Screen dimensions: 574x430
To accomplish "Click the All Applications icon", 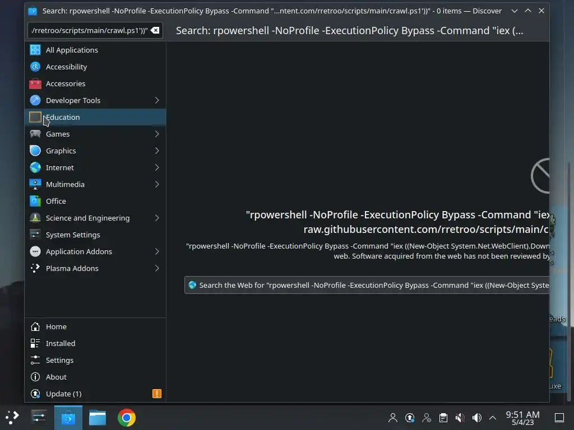I will tap(35, 50).
